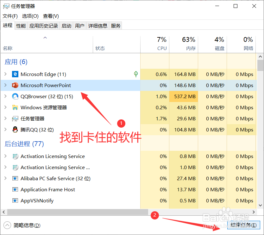Expand the Activation Licensing Service entry

pos(5,156)
